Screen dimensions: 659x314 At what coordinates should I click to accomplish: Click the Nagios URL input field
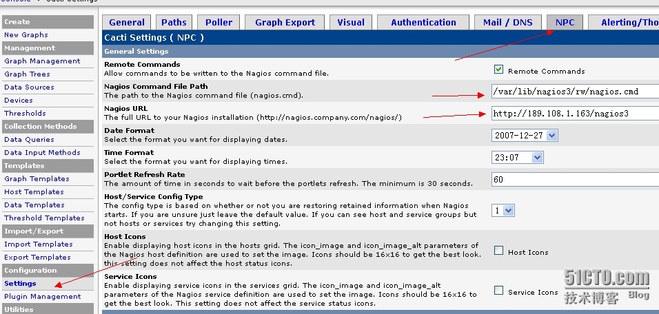575,114
